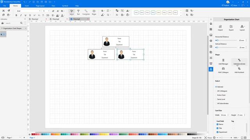250x140 pixels.
Task: Open the font color dropdown arrow
Action: 64,16
